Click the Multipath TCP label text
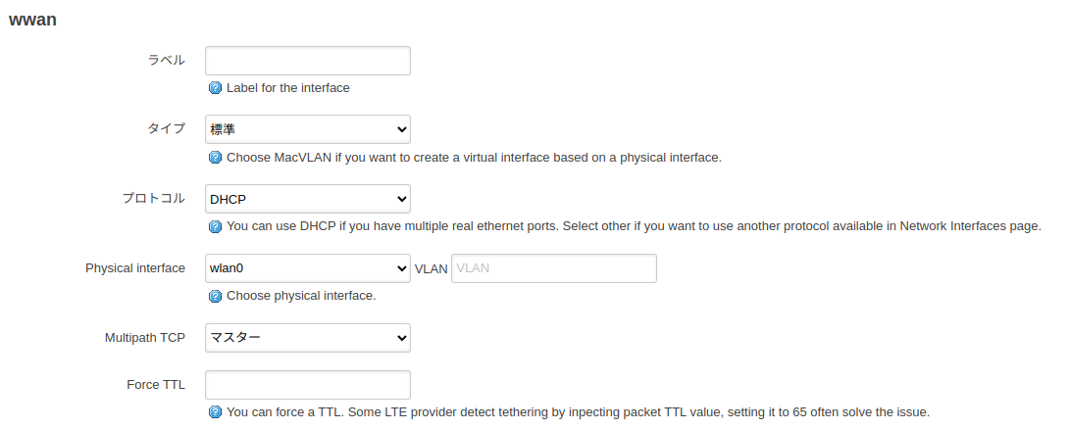Viewport: 1070px width, 430px height. pos(144,338)
